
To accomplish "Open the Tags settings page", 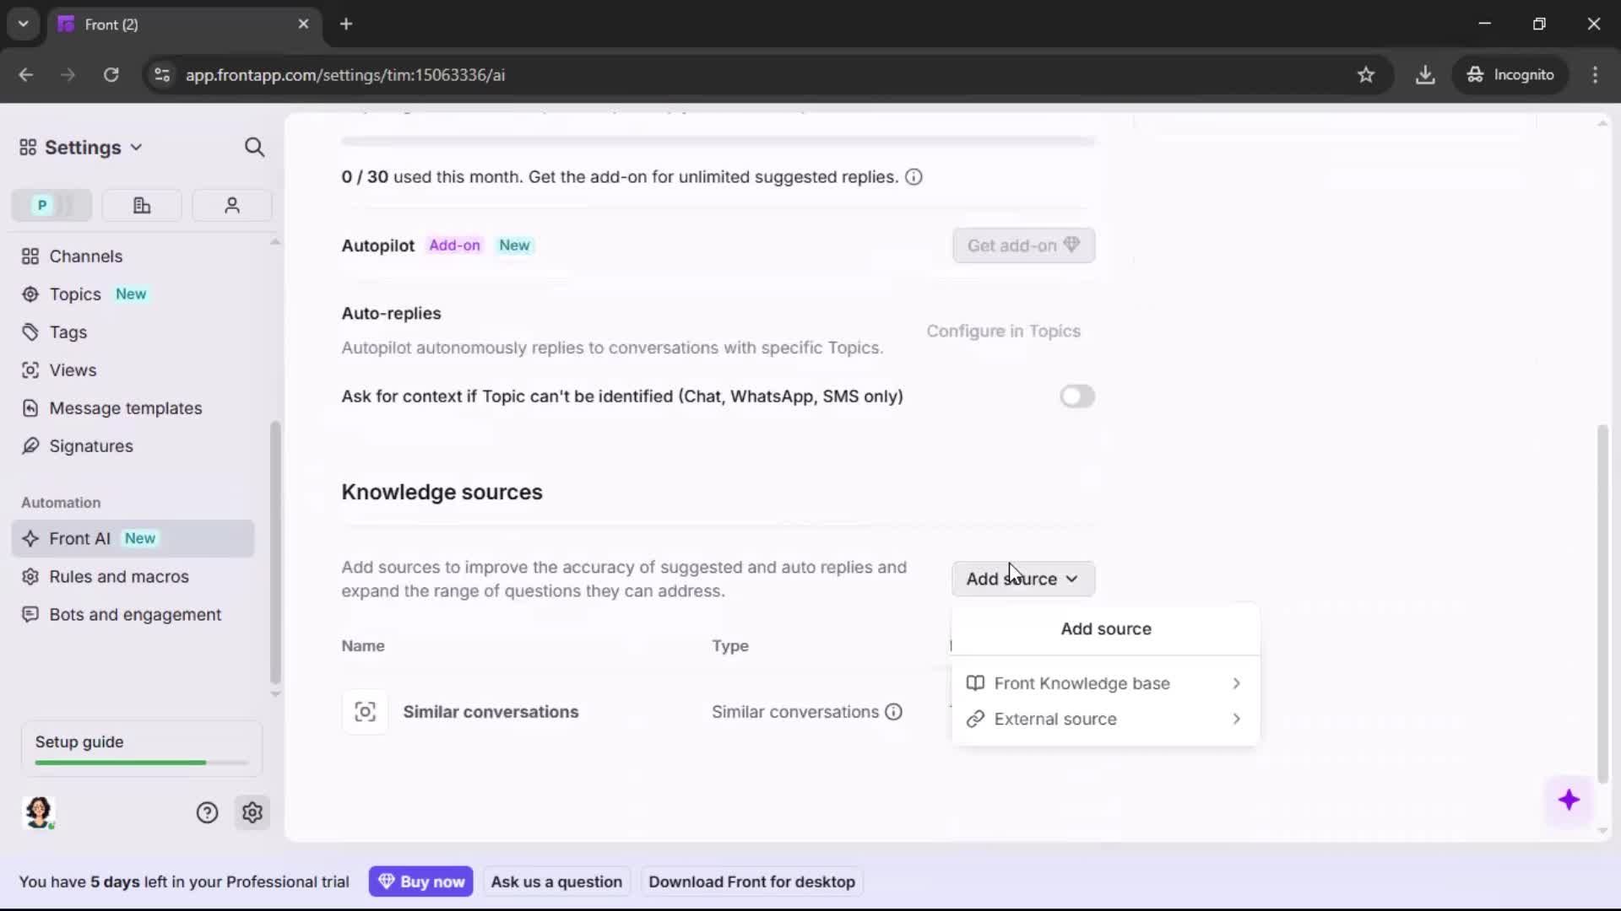I will (67, 332).
